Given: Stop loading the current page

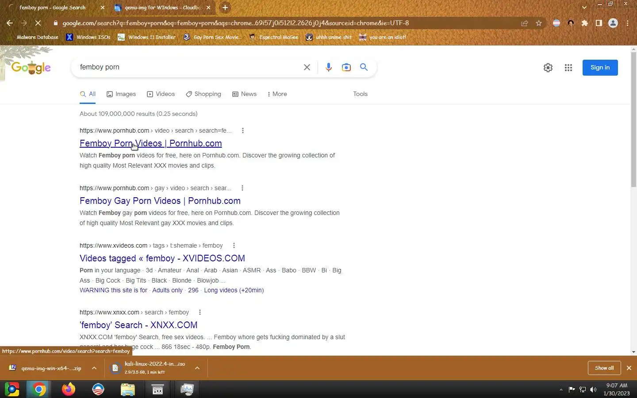Looking at the screenshot, I should point(38,23).
